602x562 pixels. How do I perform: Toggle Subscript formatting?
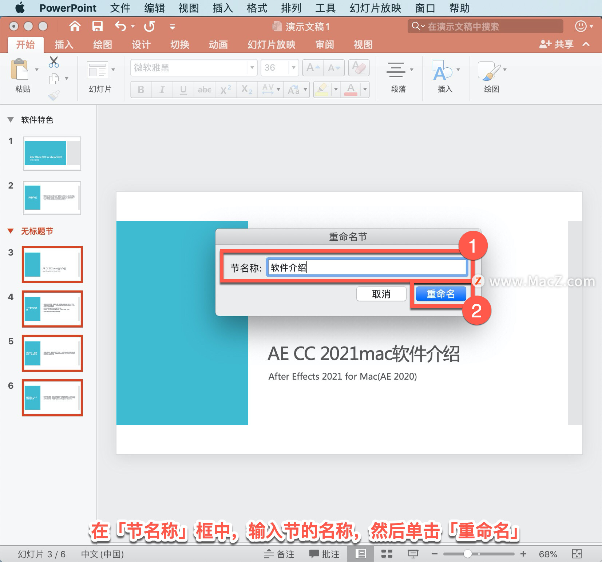pos(247,90)
